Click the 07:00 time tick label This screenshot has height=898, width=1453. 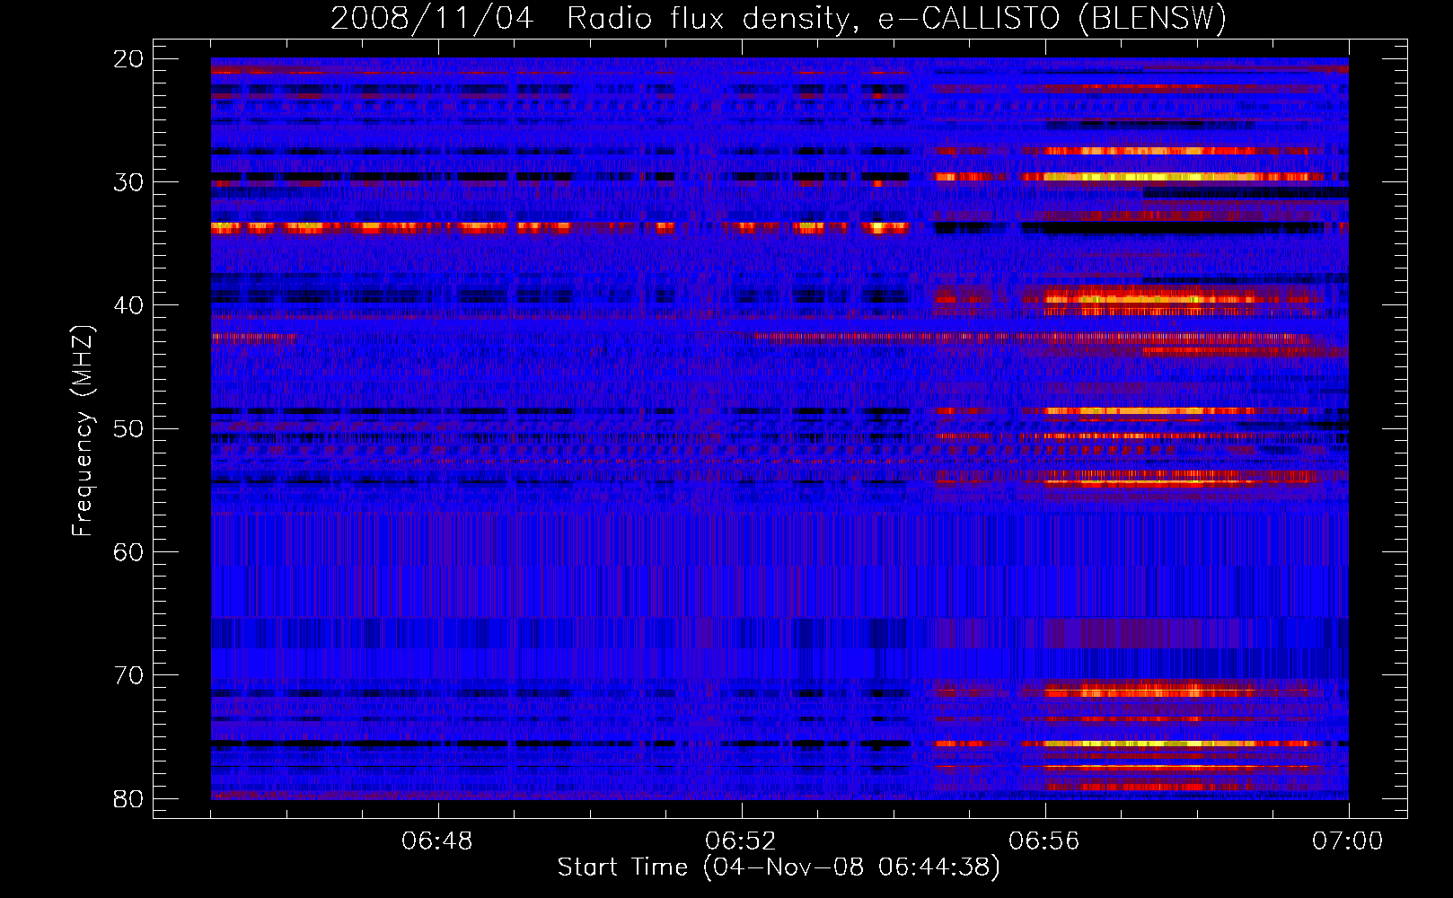[1348, 841]
